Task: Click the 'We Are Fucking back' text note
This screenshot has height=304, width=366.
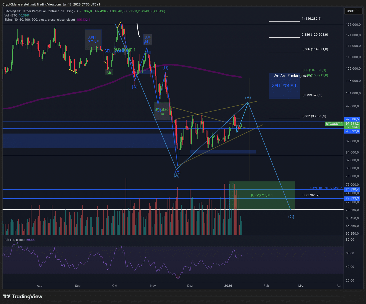Action: point(292,76)
